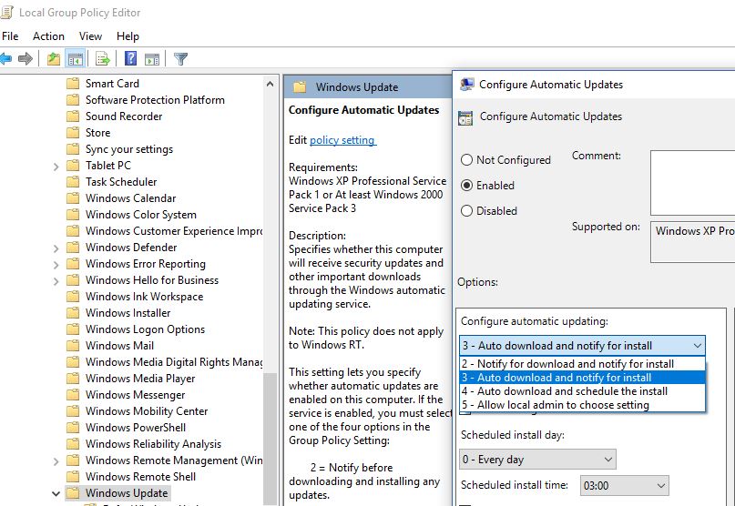
Task: Open the Help question mark toolbar icon
Action: 131,58
